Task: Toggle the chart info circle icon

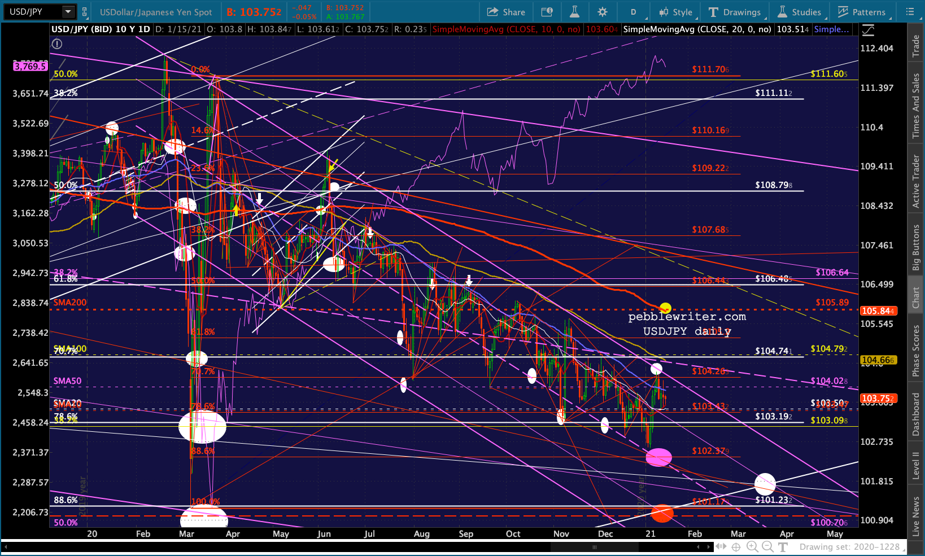Action: point(56,43)
